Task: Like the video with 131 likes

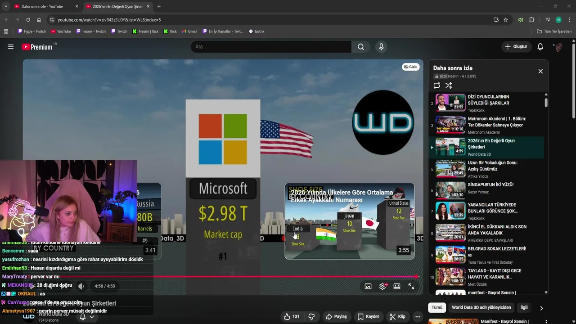Action: click(291, 316)
